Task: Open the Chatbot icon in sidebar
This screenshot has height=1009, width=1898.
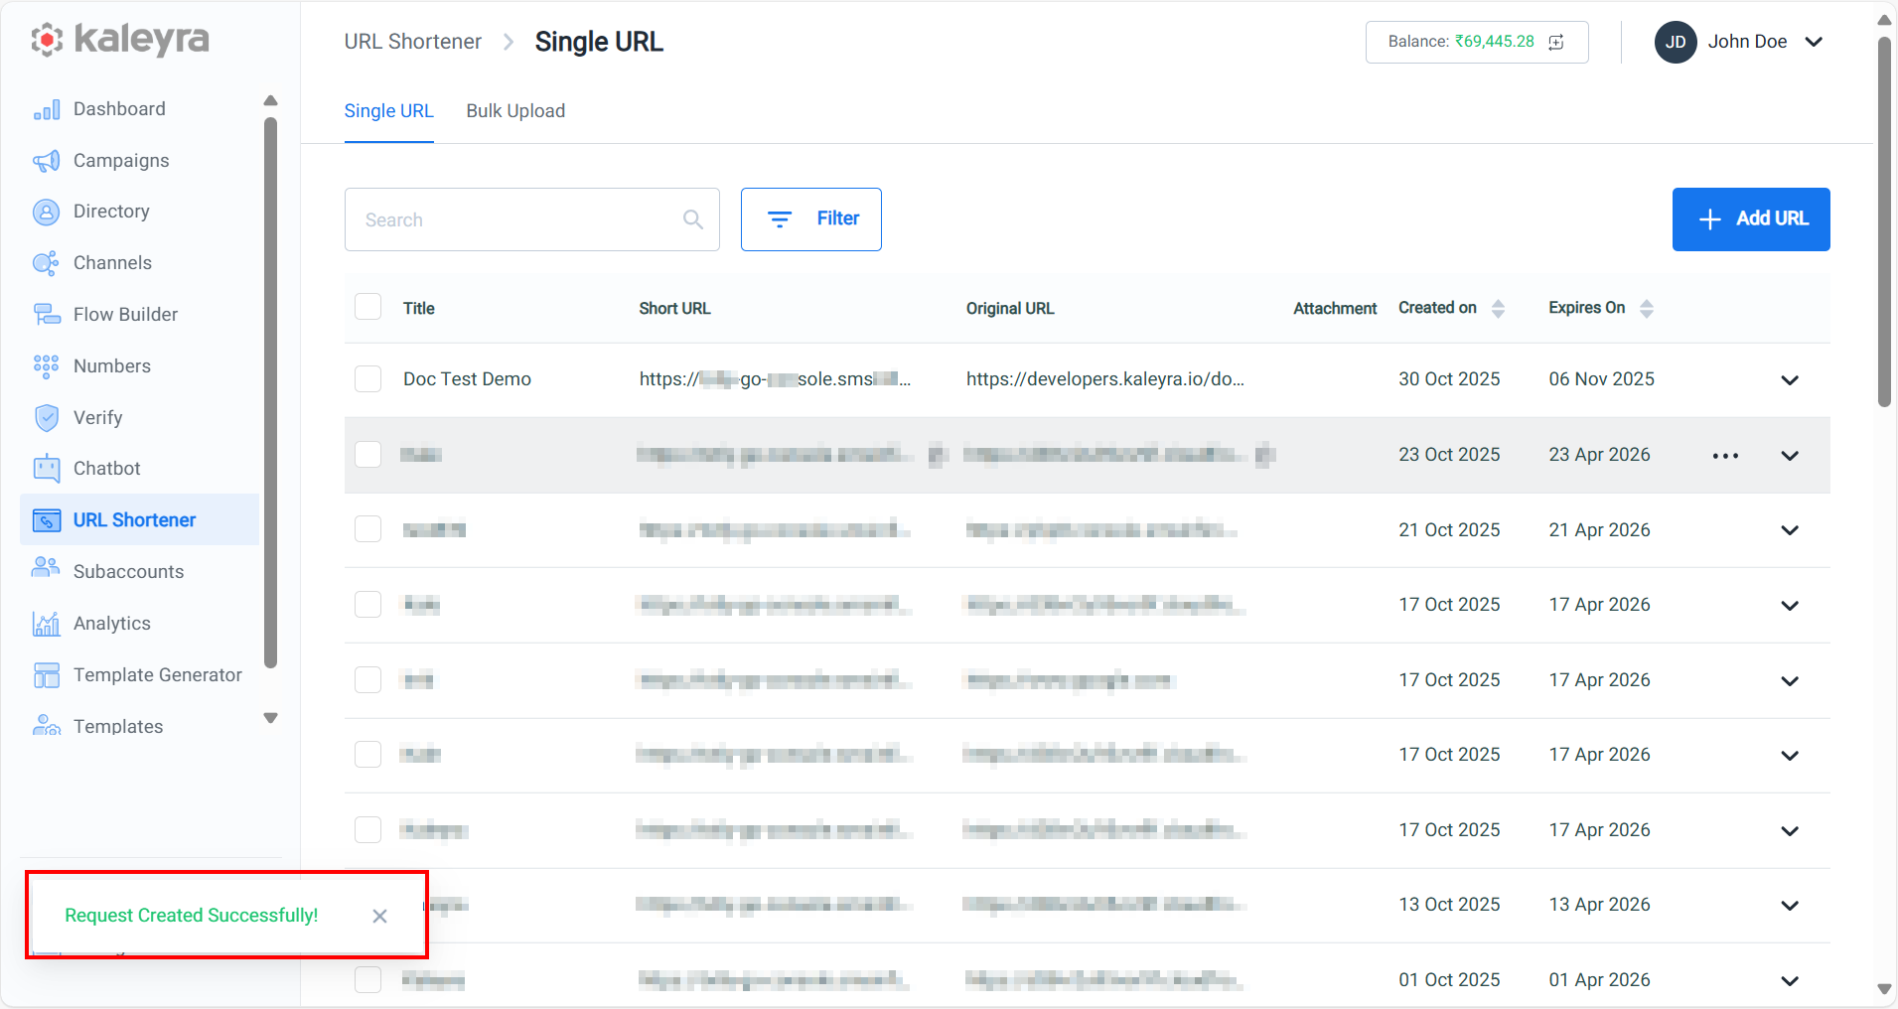Action: click(x=47, y=469)
